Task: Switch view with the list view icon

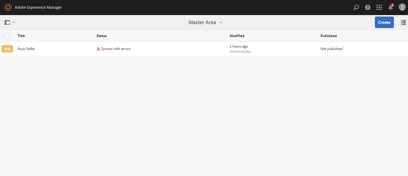Action: point(403,22)
